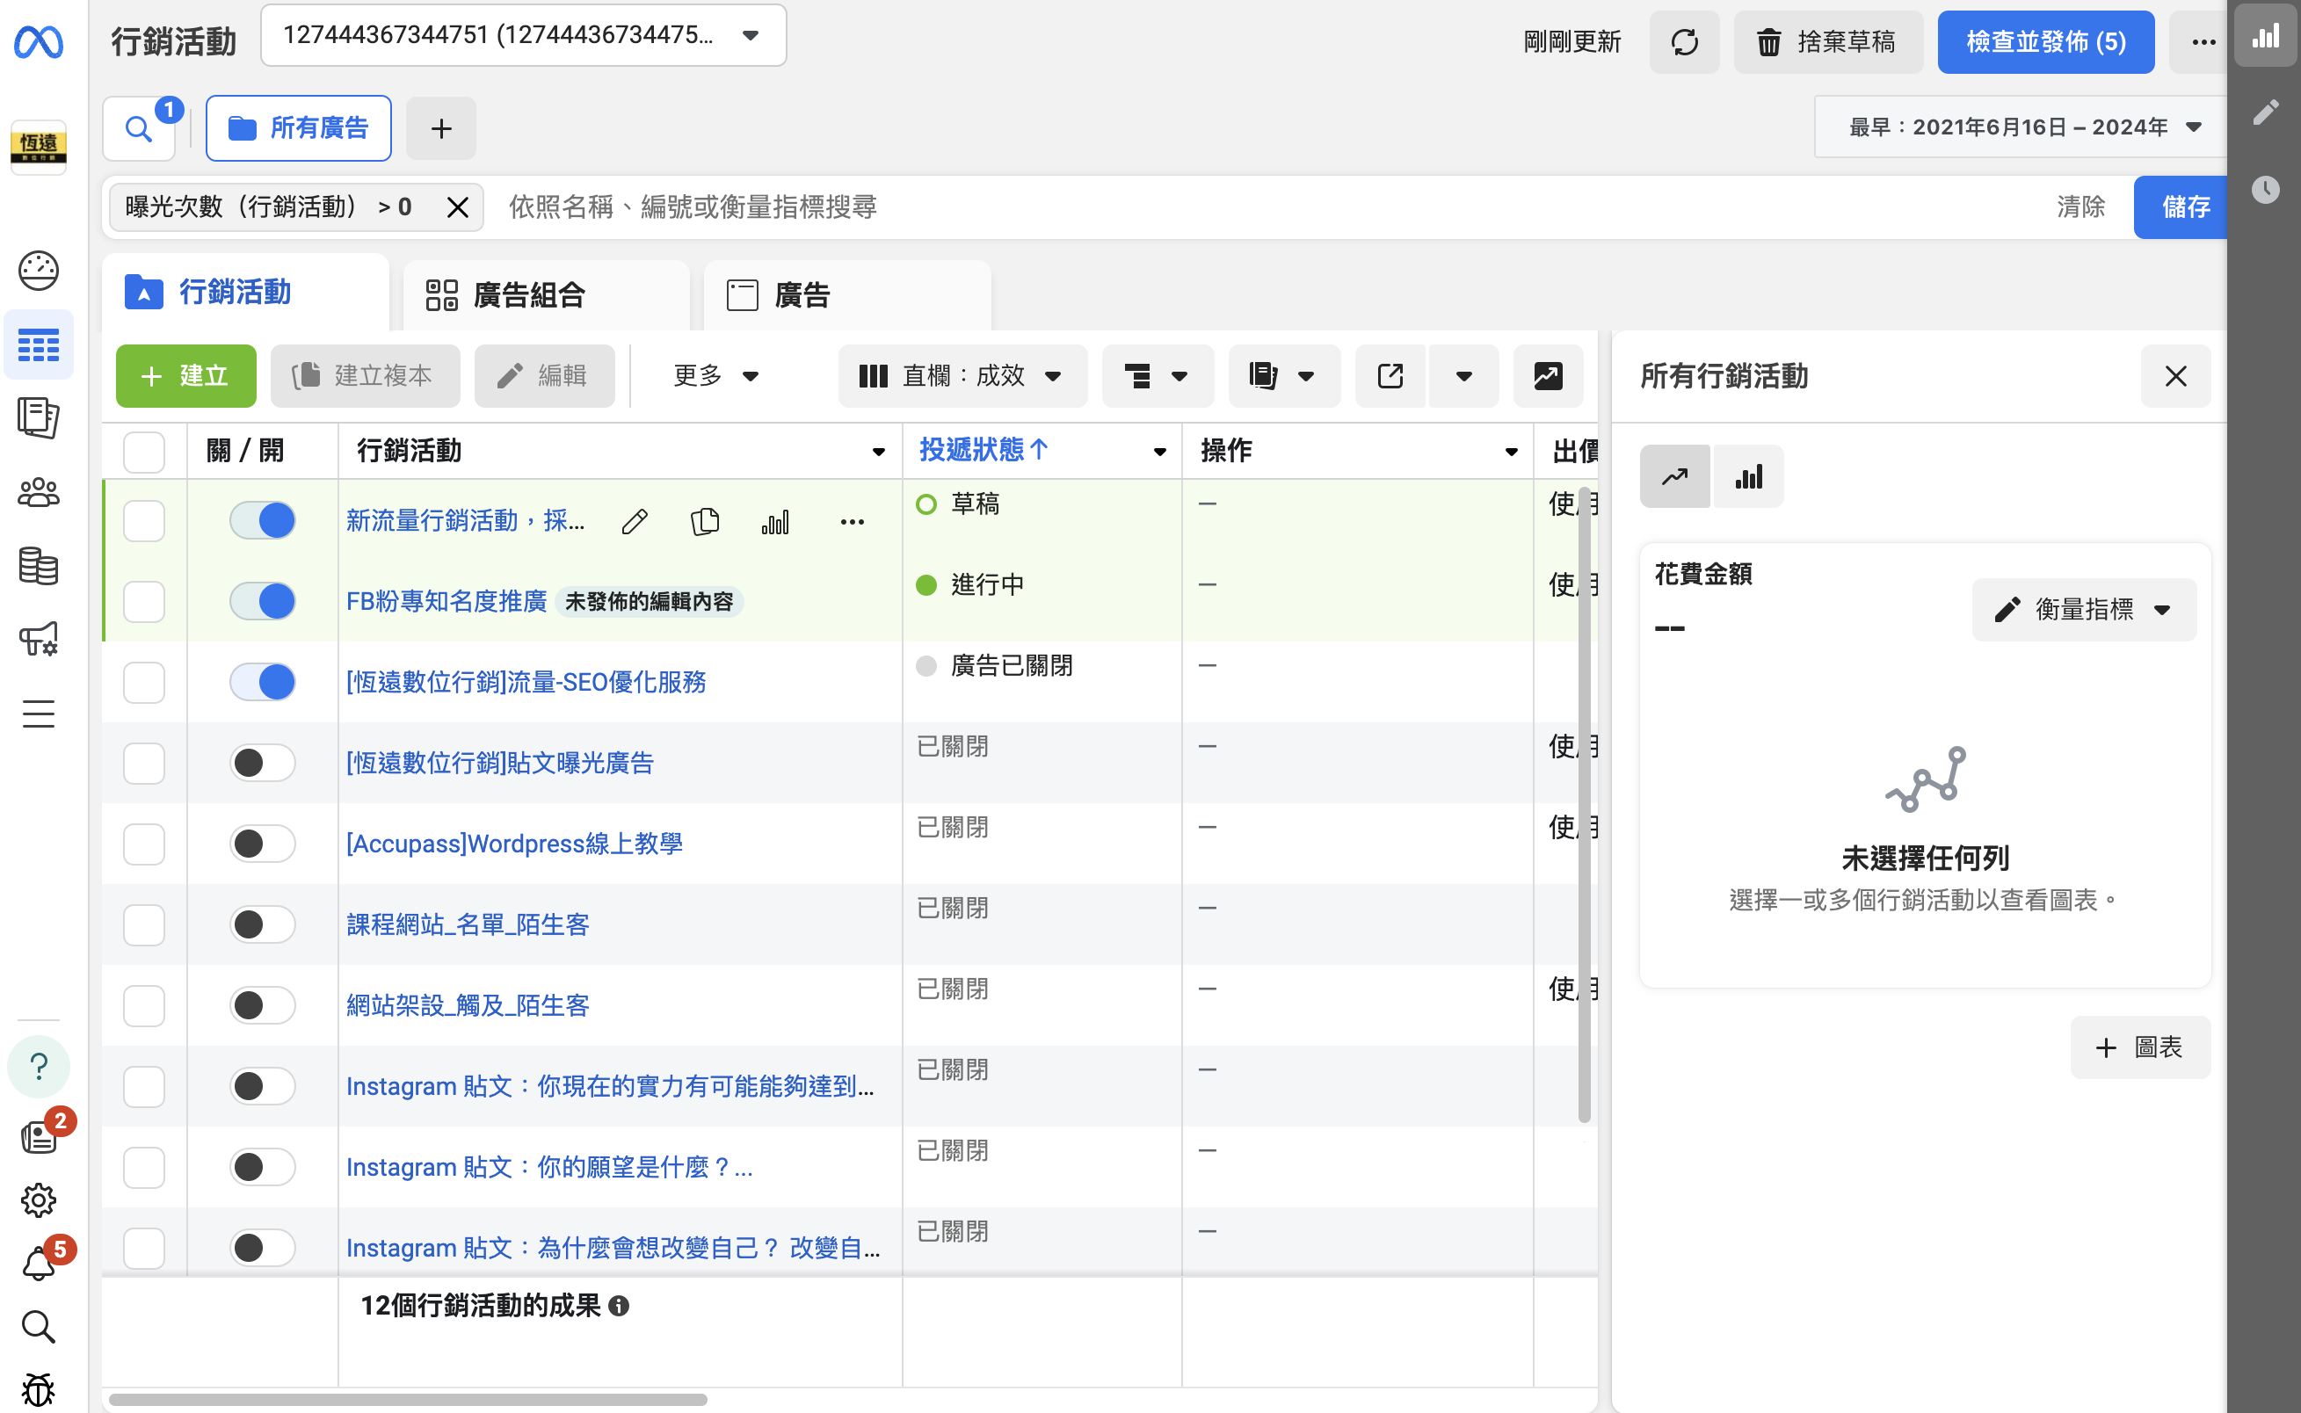Screen dimensions: 2301x1413
Task: Turn off the FB粉專知名度推廣 campaign toggle
Action: click(263, 601)
